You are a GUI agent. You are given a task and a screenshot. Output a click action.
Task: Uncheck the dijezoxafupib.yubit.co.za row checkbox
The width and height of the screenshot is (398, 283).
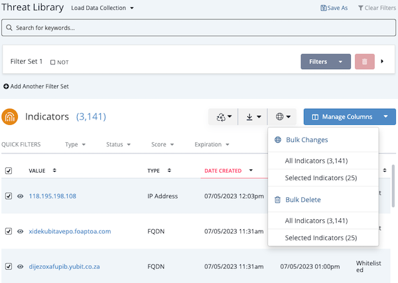(9, 266)
